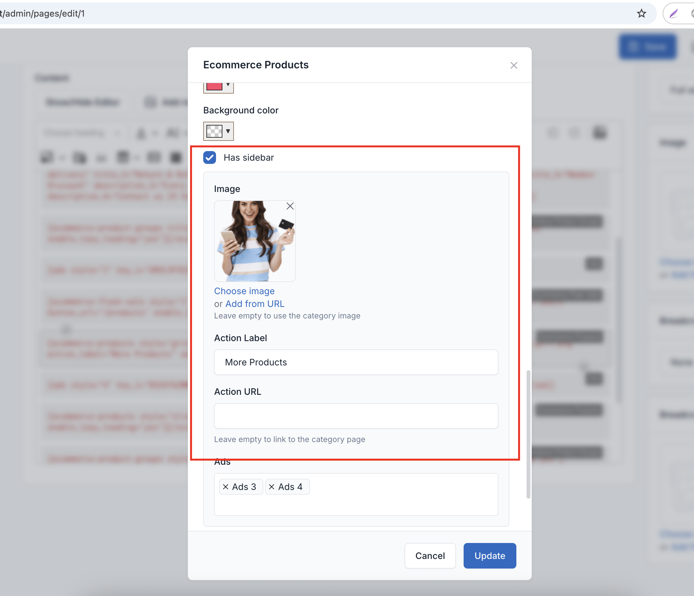694x596 pixels.
Task: Click the Add from URL link
Action: pyautogui.click(x=255, y=304)
